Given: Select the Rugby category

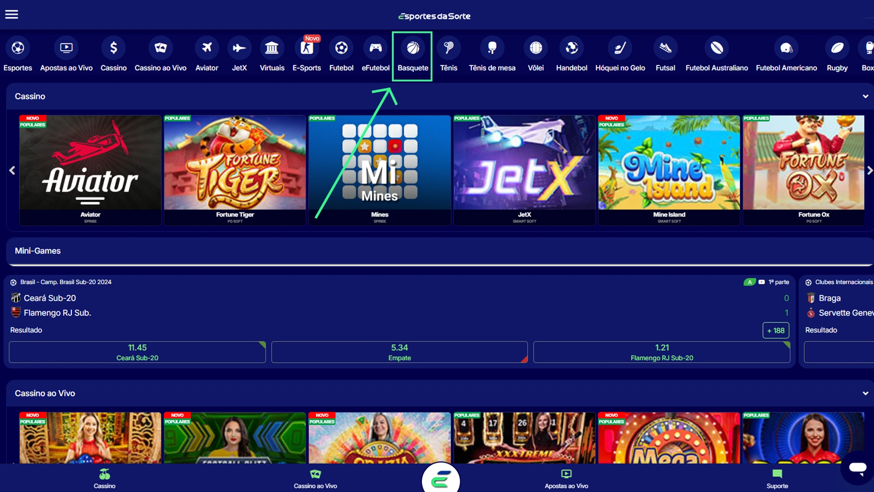Looking at the screenshot, I should (837, 55).
